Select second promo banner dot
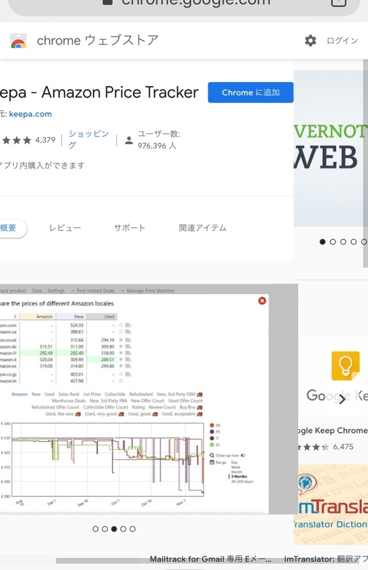Viewport: 368px width, 570px height. click(333, 242)
